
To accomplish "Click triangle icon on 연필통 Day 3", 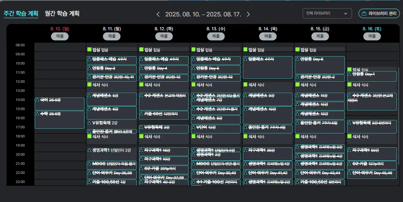I will coord(90,68).
